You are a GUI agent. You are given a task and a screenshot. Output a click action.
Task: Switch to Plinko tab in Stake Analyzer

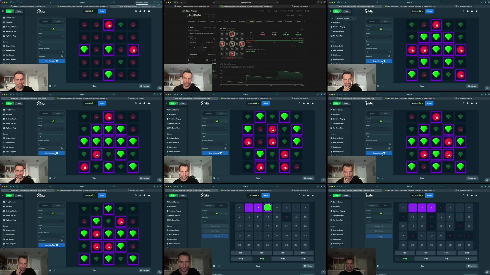pyautogui.click(x=259, y=21)
